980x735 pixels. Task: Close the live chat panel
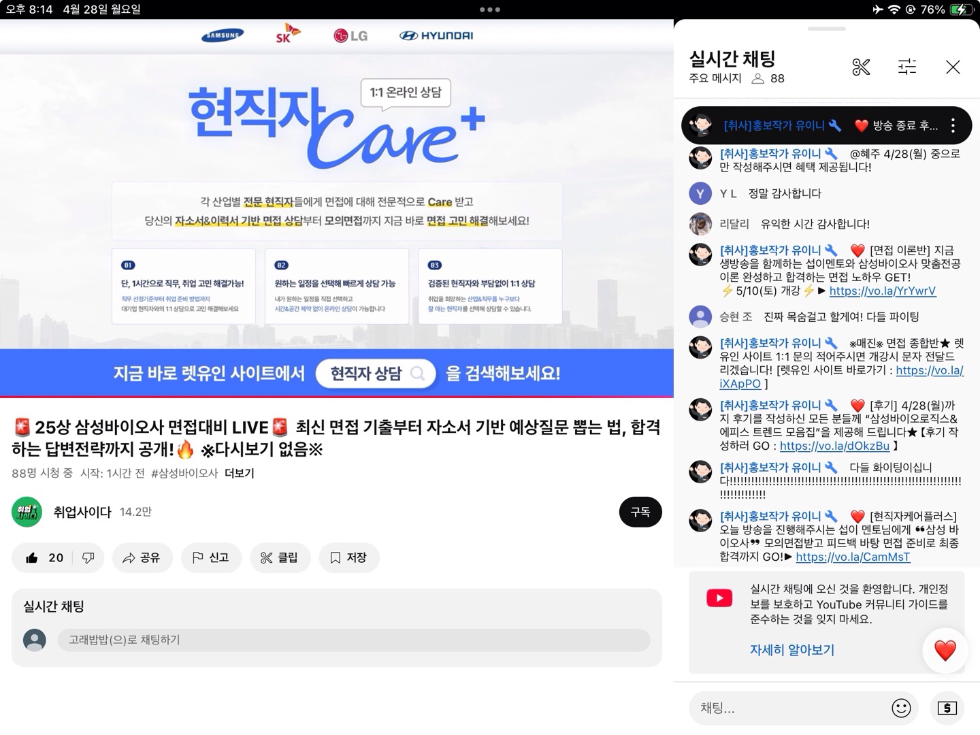click(x=953, y=67)
